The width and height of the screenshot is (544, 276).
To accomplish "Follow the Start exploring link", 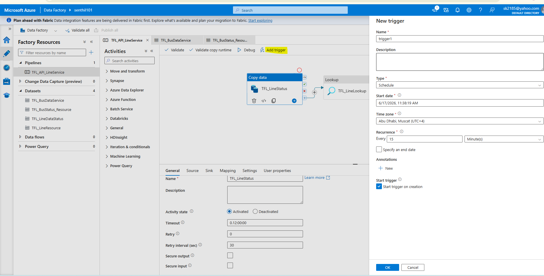I will 260,20.
